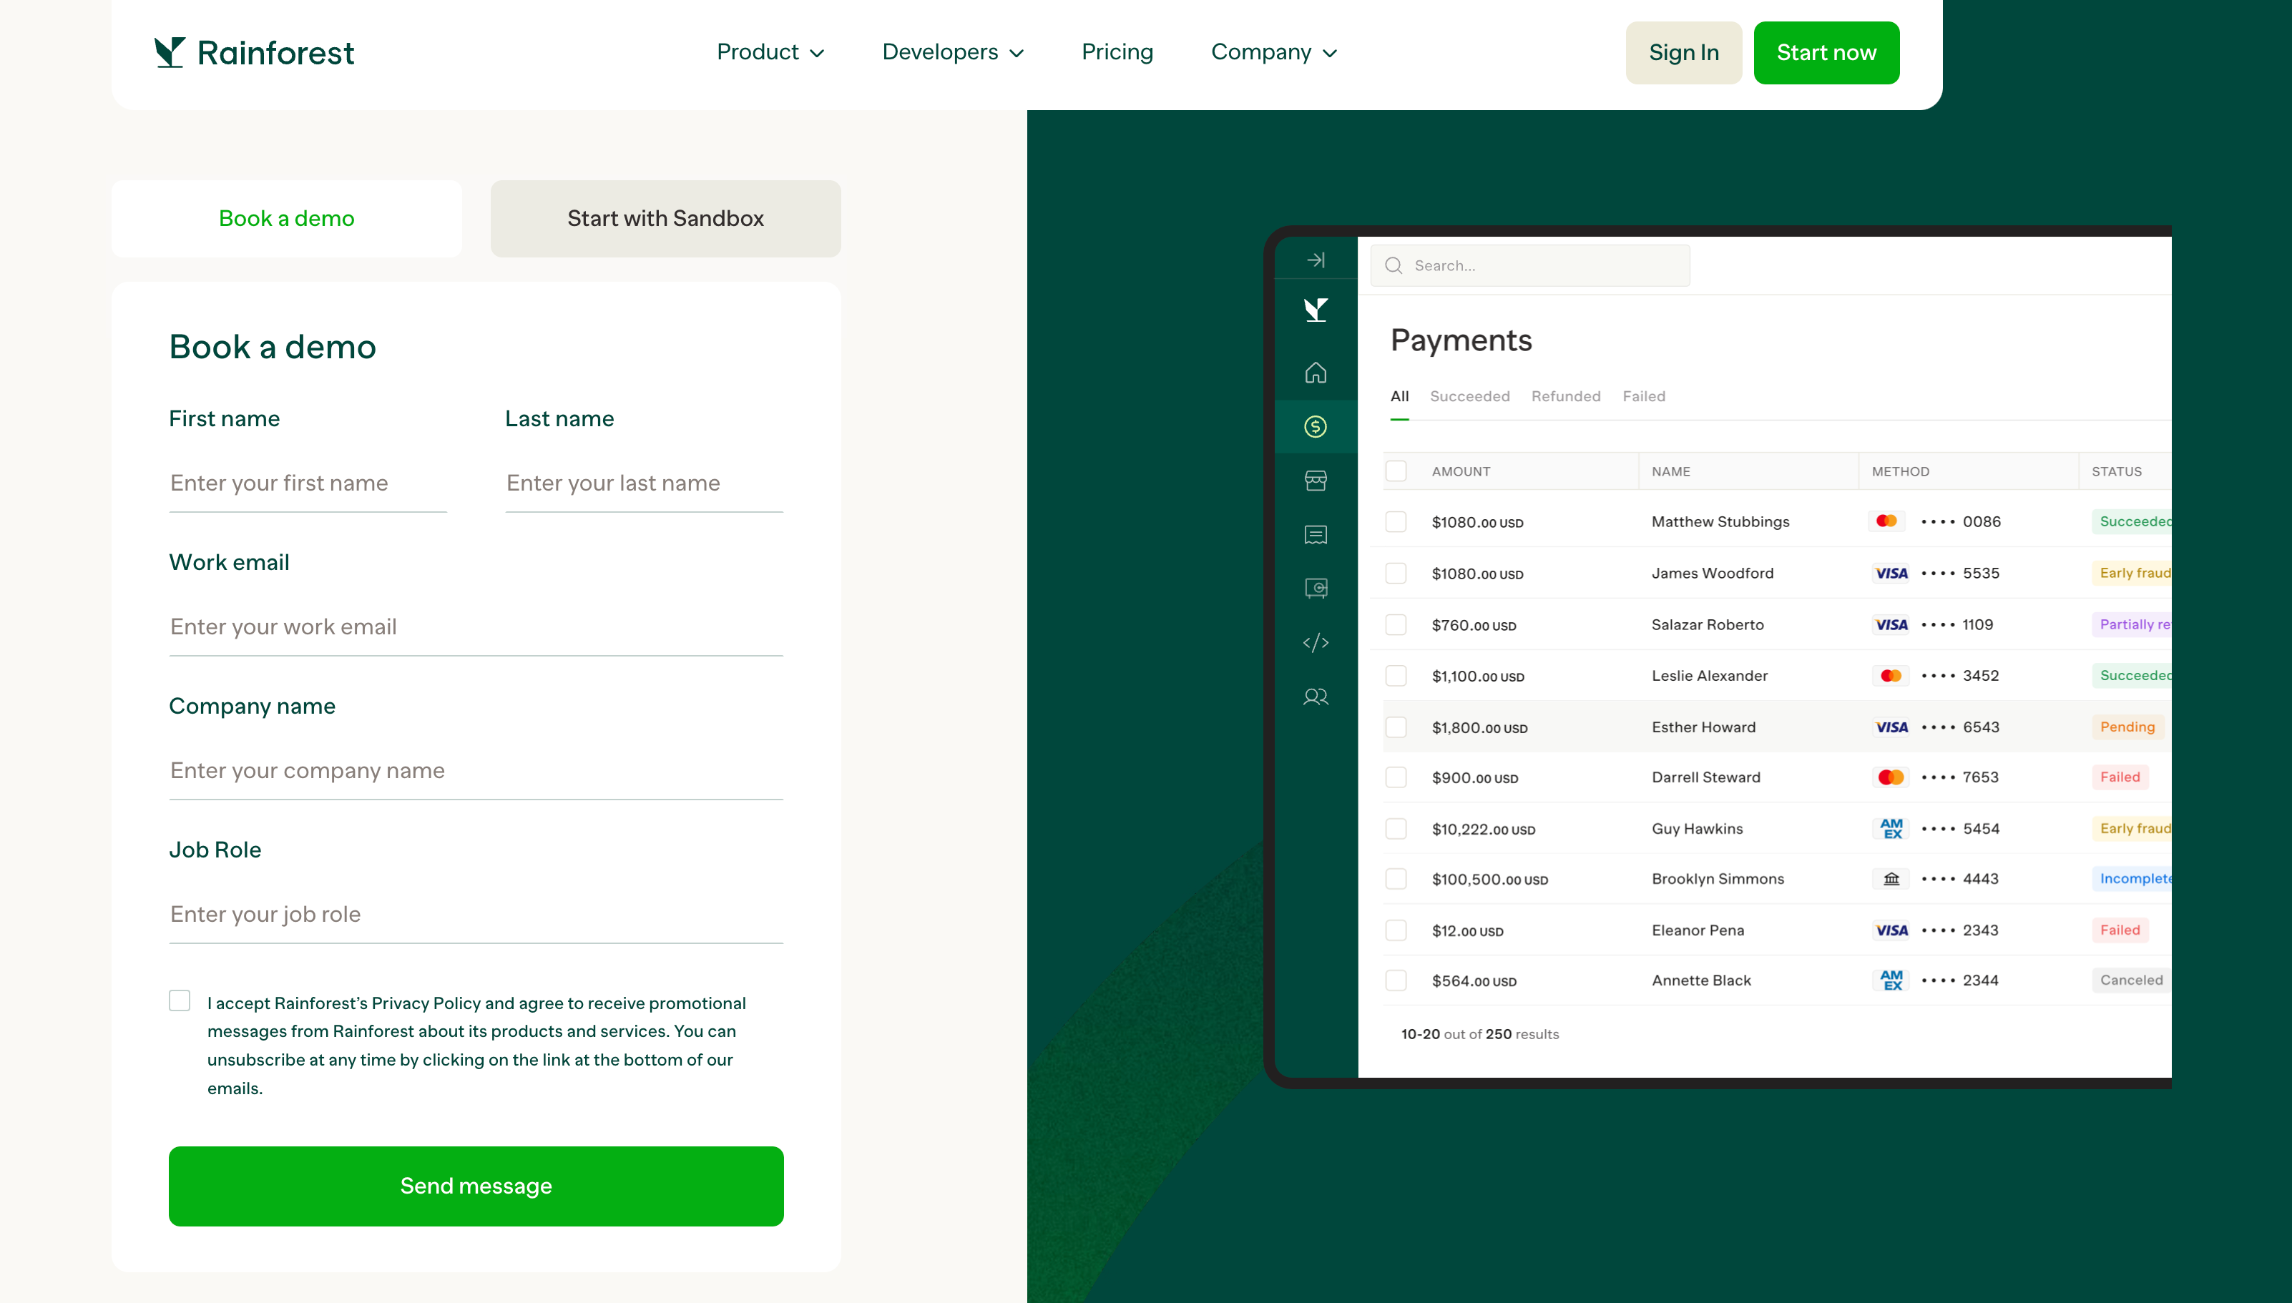The height and width of the screenshot is (1303, 2292).
Task: Open the Failed payments tab
Action: pyautogui.click(x=1643, y=396)
